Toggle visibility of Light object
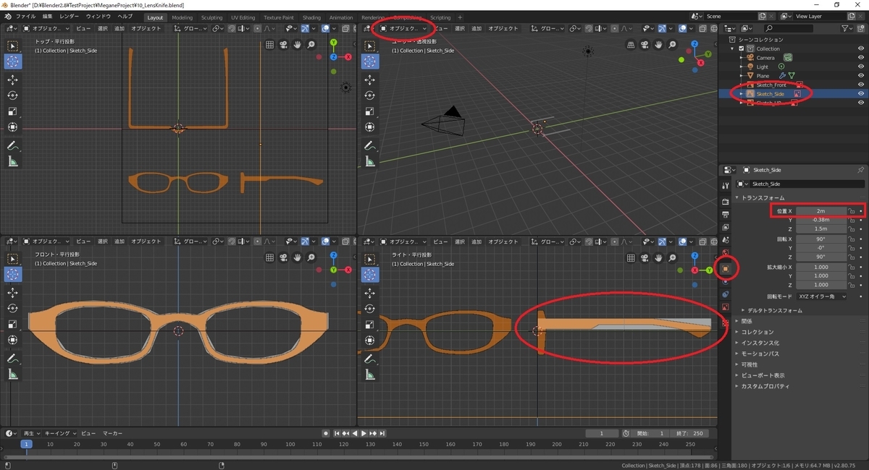The image size is (869, 470). [861, 67]
